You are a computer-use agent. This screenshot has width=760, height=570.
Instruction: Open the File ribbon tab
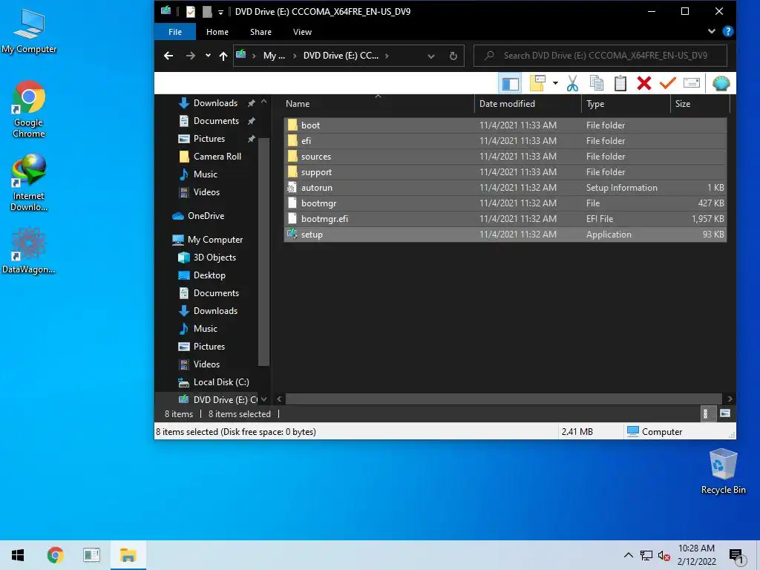(x=175, y=32)
